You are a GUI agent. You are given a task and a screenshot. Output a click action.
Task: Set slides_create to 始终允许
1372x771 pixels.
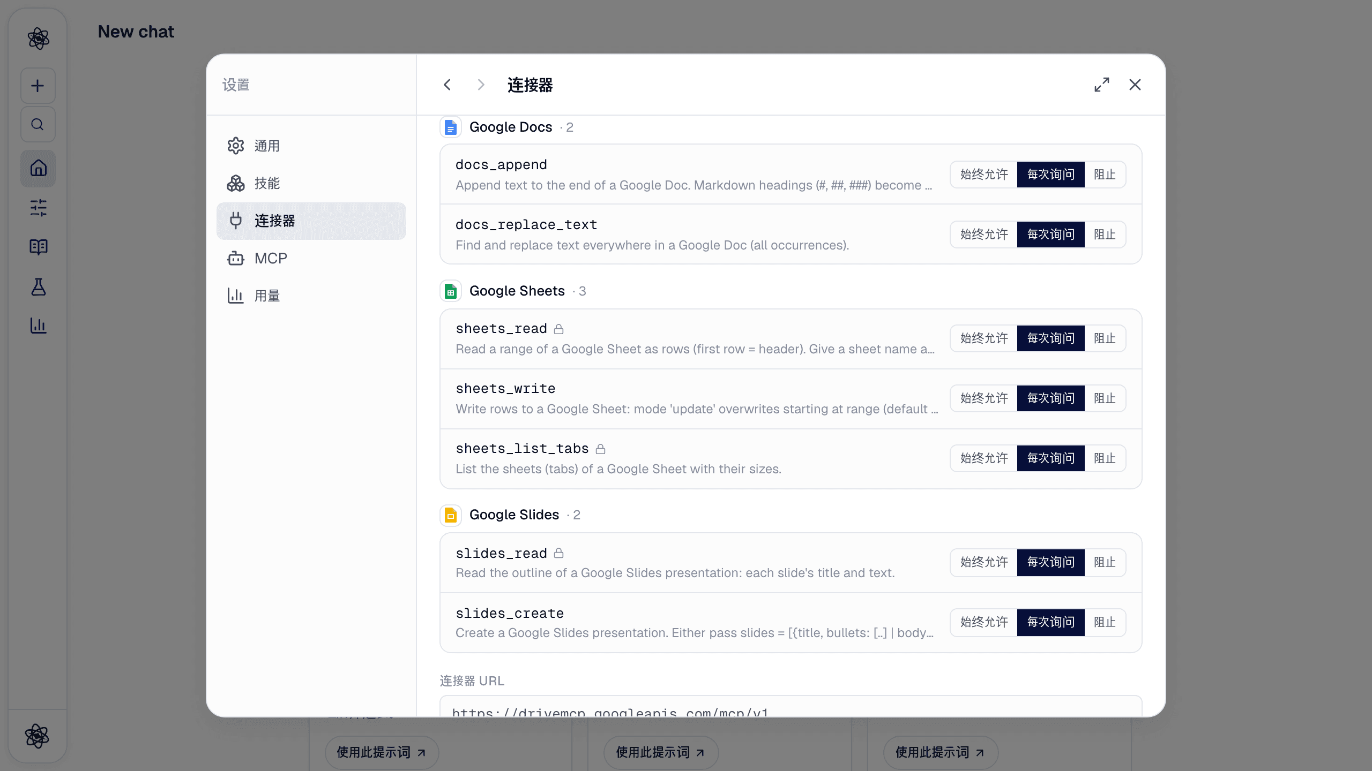(x=984, y=622)
